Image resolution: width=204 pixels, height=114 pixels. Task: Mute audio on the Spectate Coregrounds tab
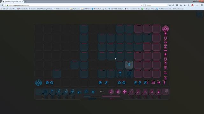20,2
